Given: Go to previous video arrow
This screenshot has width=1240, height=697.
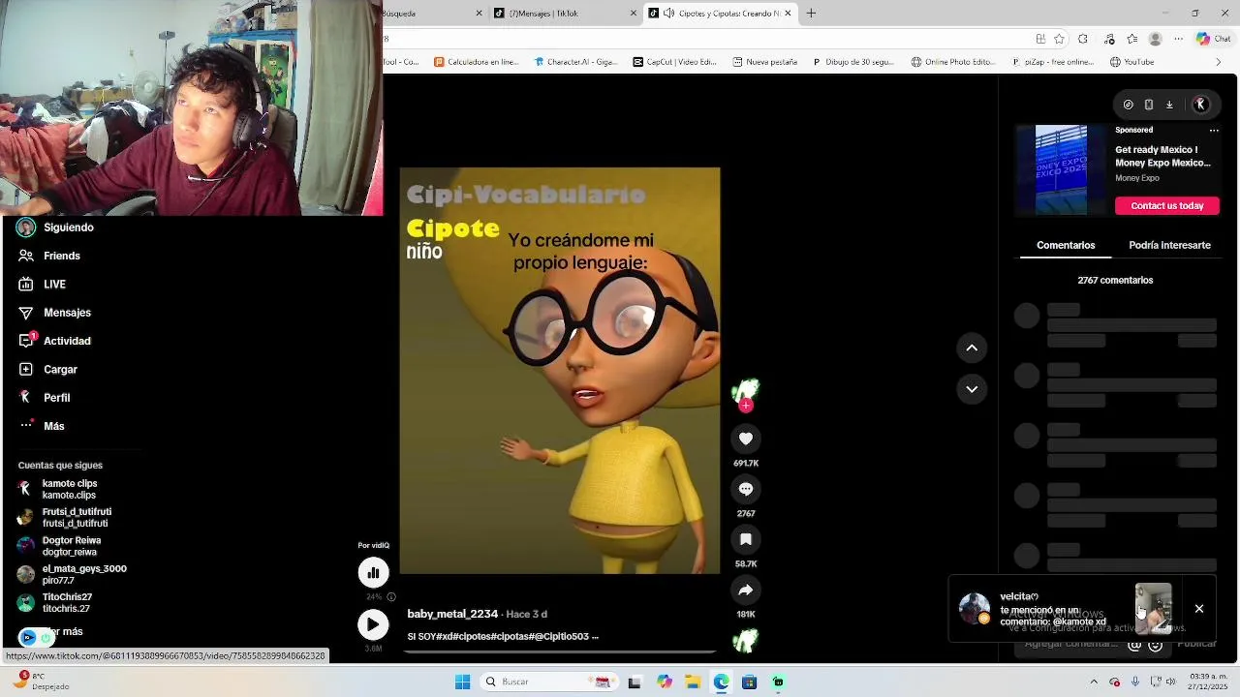Looking at the screenshot, I should click(972, 348).
